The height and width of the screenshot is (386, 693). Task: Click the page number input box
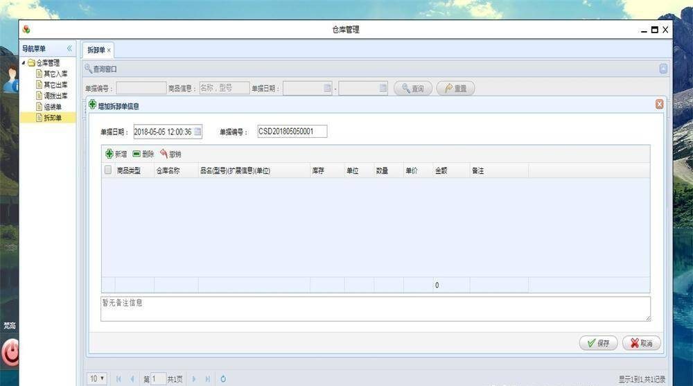(158, 379)
